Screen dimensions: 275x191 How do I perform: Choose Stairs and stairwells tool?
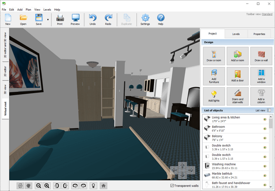tap(238, 96)
